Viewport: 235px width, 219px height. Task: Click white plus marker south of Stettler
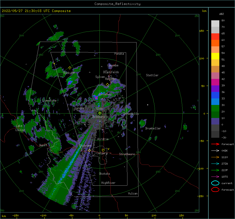point(148,105)
